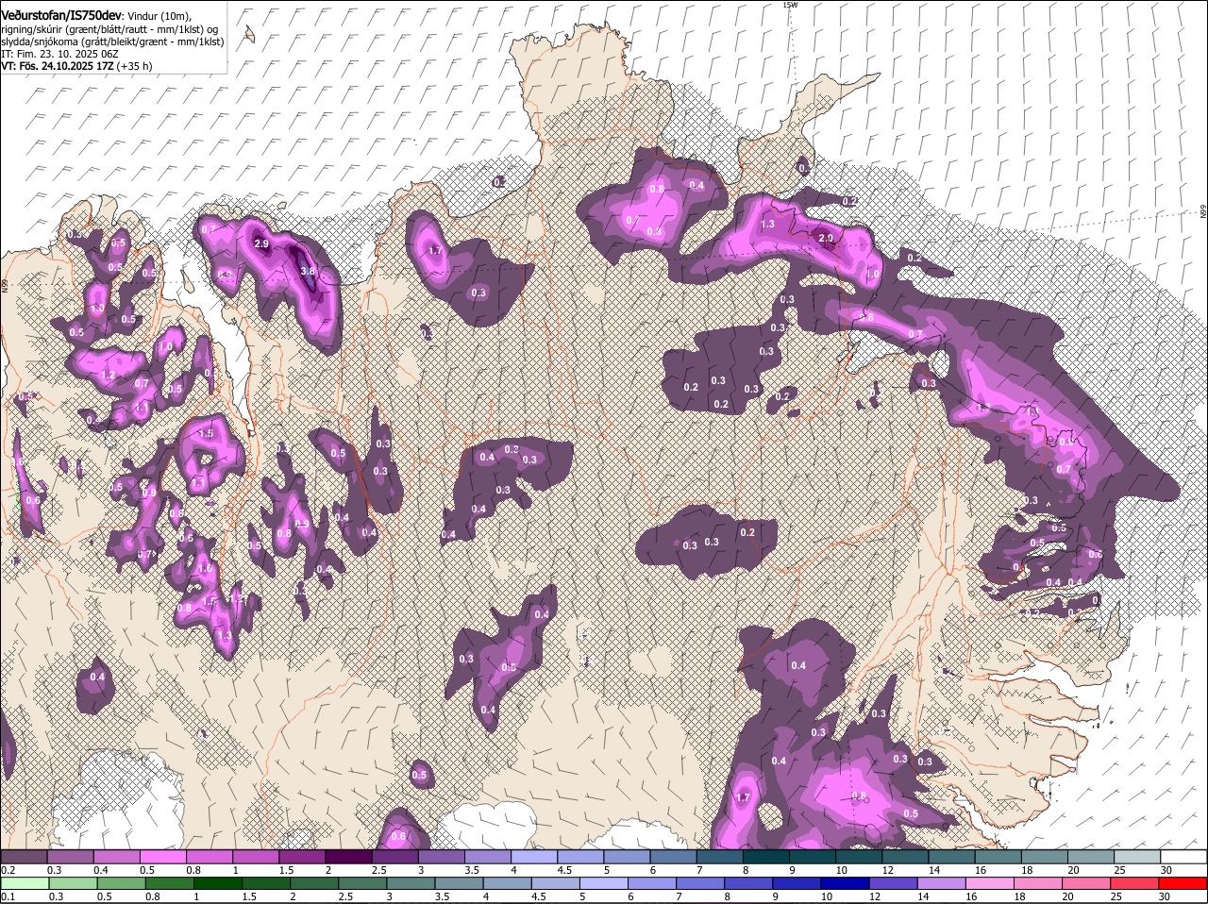Choose the lavender 4 swatch in upper legend
This screenshot has height=904, width=1208.
pyautogui.click(x=534, y=857)
